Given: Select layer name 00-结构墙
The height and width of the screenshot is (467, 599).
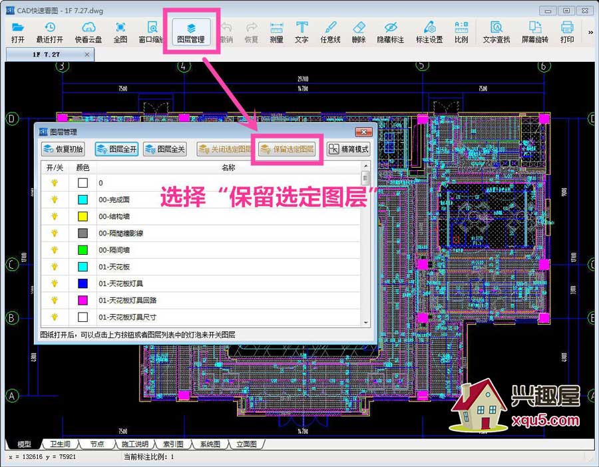Looking at the screenshot, I should click(x=114, y=216).
